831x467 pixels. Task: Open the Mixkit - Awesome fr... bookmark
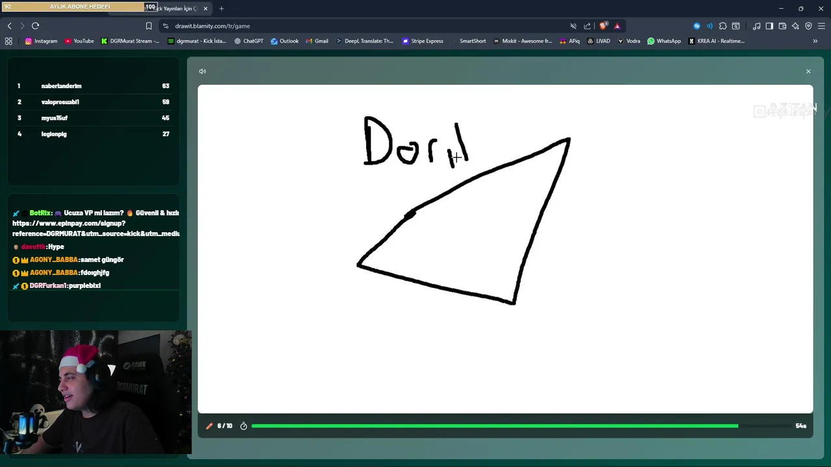click(x=523, y=41)
